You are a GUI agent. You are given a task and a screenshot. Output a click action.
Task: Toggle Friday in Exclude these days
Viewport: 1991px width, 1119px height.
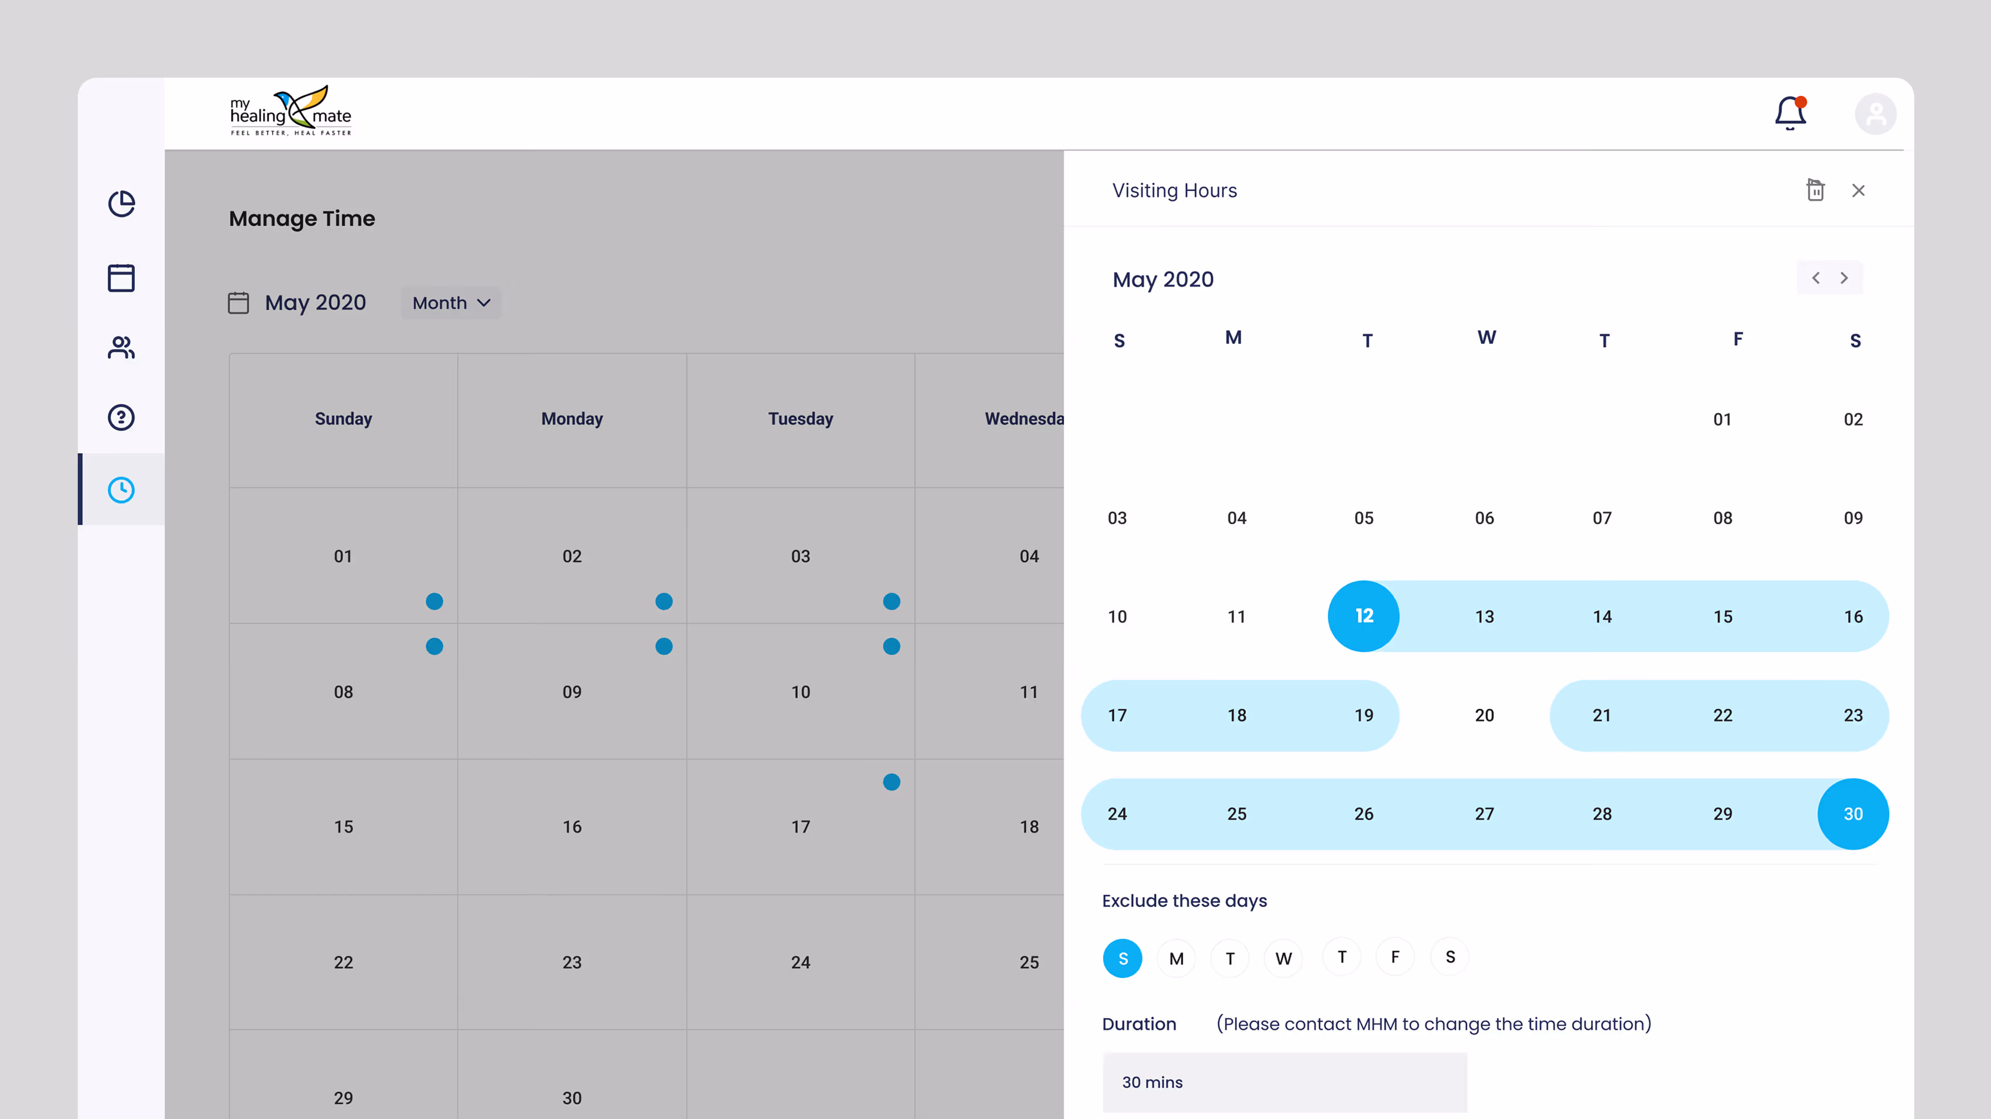(x=1395, y=957)
